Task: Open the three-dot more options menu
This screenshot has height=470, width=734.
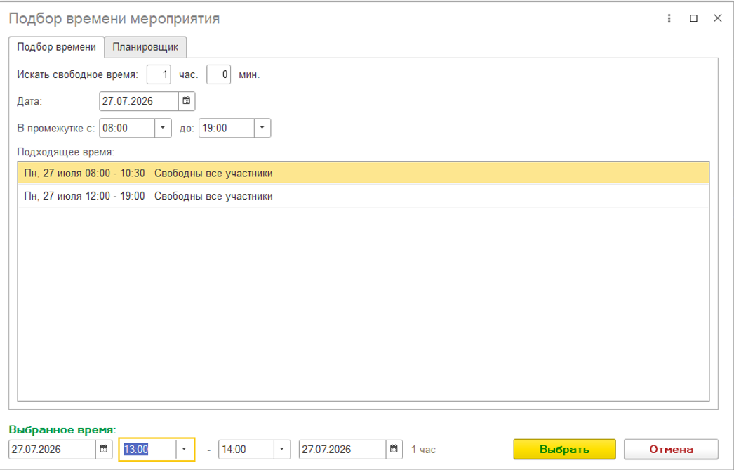Action: (669, 18)
